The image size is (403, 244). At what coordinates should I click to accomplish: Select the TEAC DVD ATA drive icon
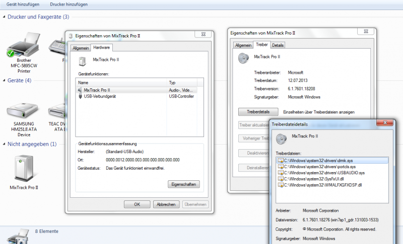pos(56,110)
